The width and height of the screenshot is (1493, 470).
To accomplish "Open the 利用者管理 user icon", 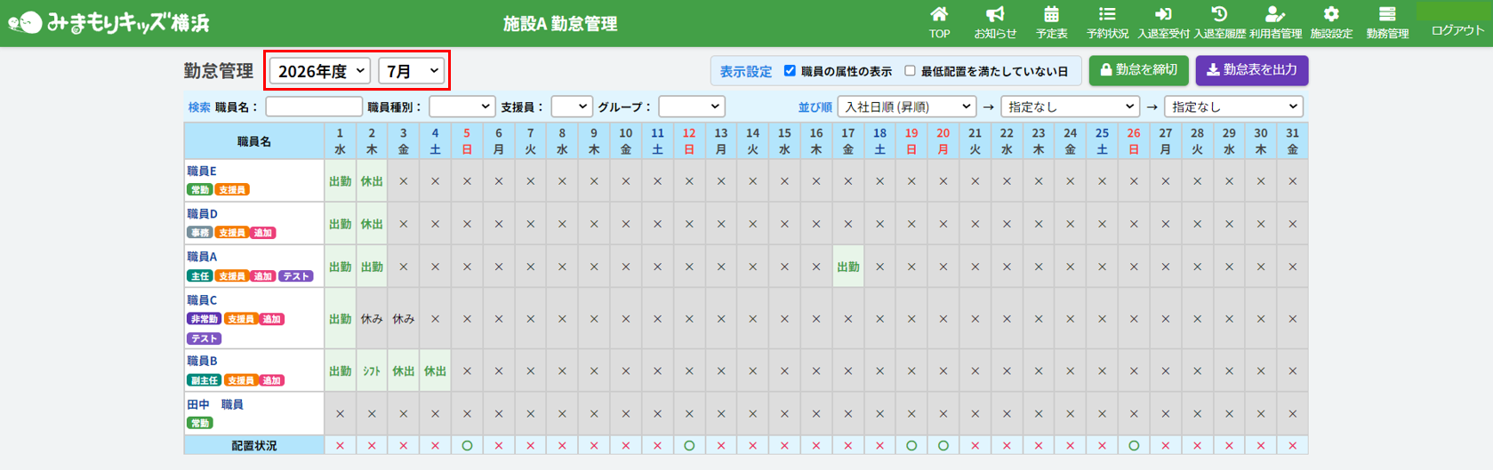I will click(x=1275, y=22).
